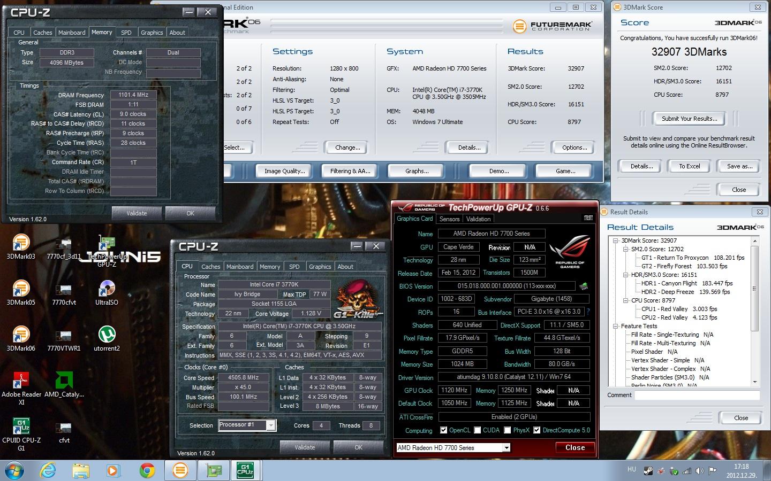This screenshot has height=481, width=771.
Task: Click the scroll down arrow in Result Details
Action: 755,382
